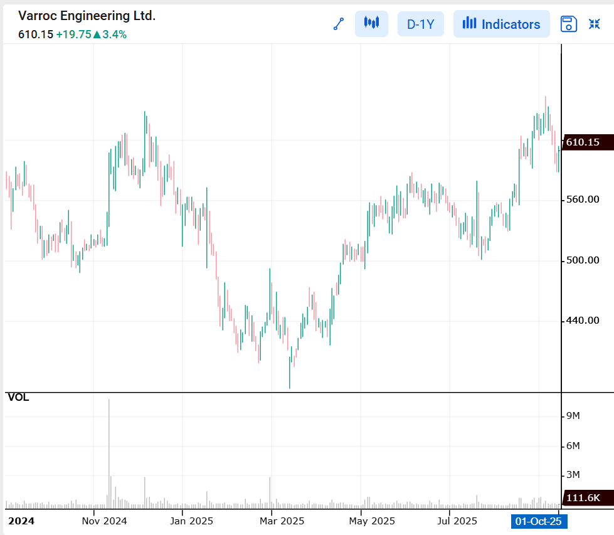Click the May 2025 time axis label

coord(372,521)
